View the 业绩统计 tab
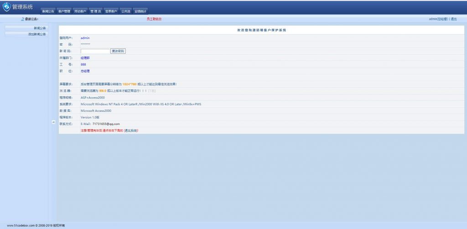 coord(140,11)
